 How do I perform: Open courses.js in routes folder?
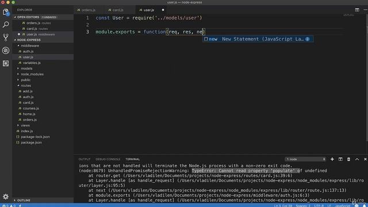[x=43, y=108]
